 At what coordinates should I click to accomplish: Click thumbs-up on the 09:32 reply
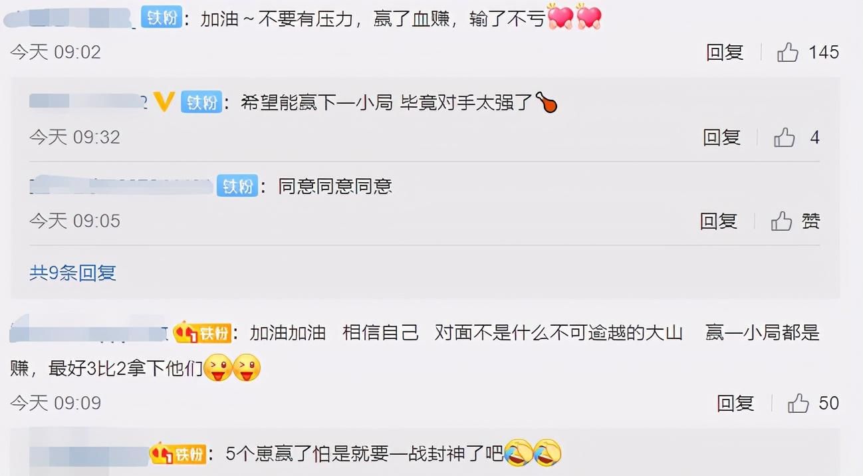(785, 138)
